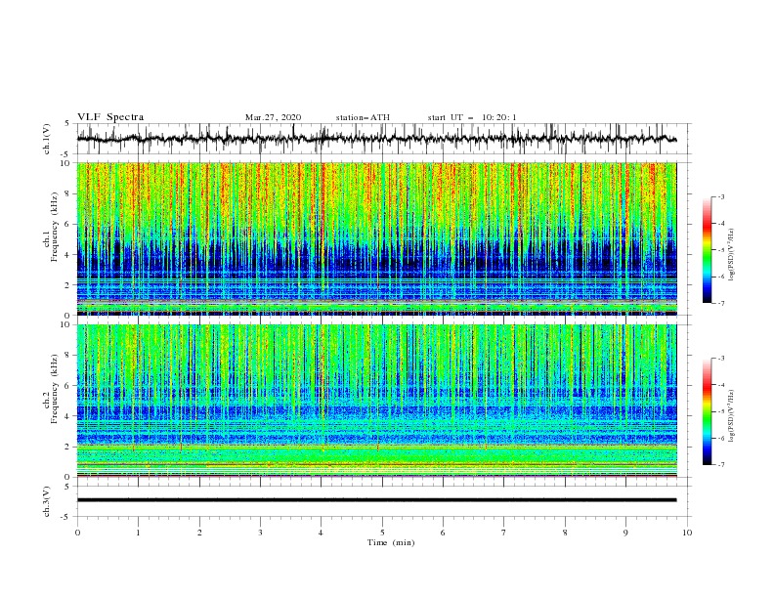Click the 'VLF Spectra' title text
Screen dimensions: 774x598
point(110,117)
